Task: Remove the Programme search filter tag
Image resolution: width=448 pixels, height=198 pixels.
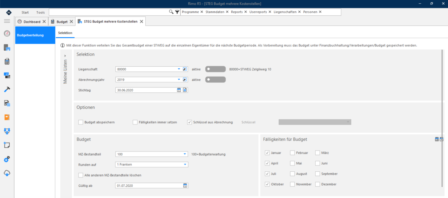Action: click(202, 12)
